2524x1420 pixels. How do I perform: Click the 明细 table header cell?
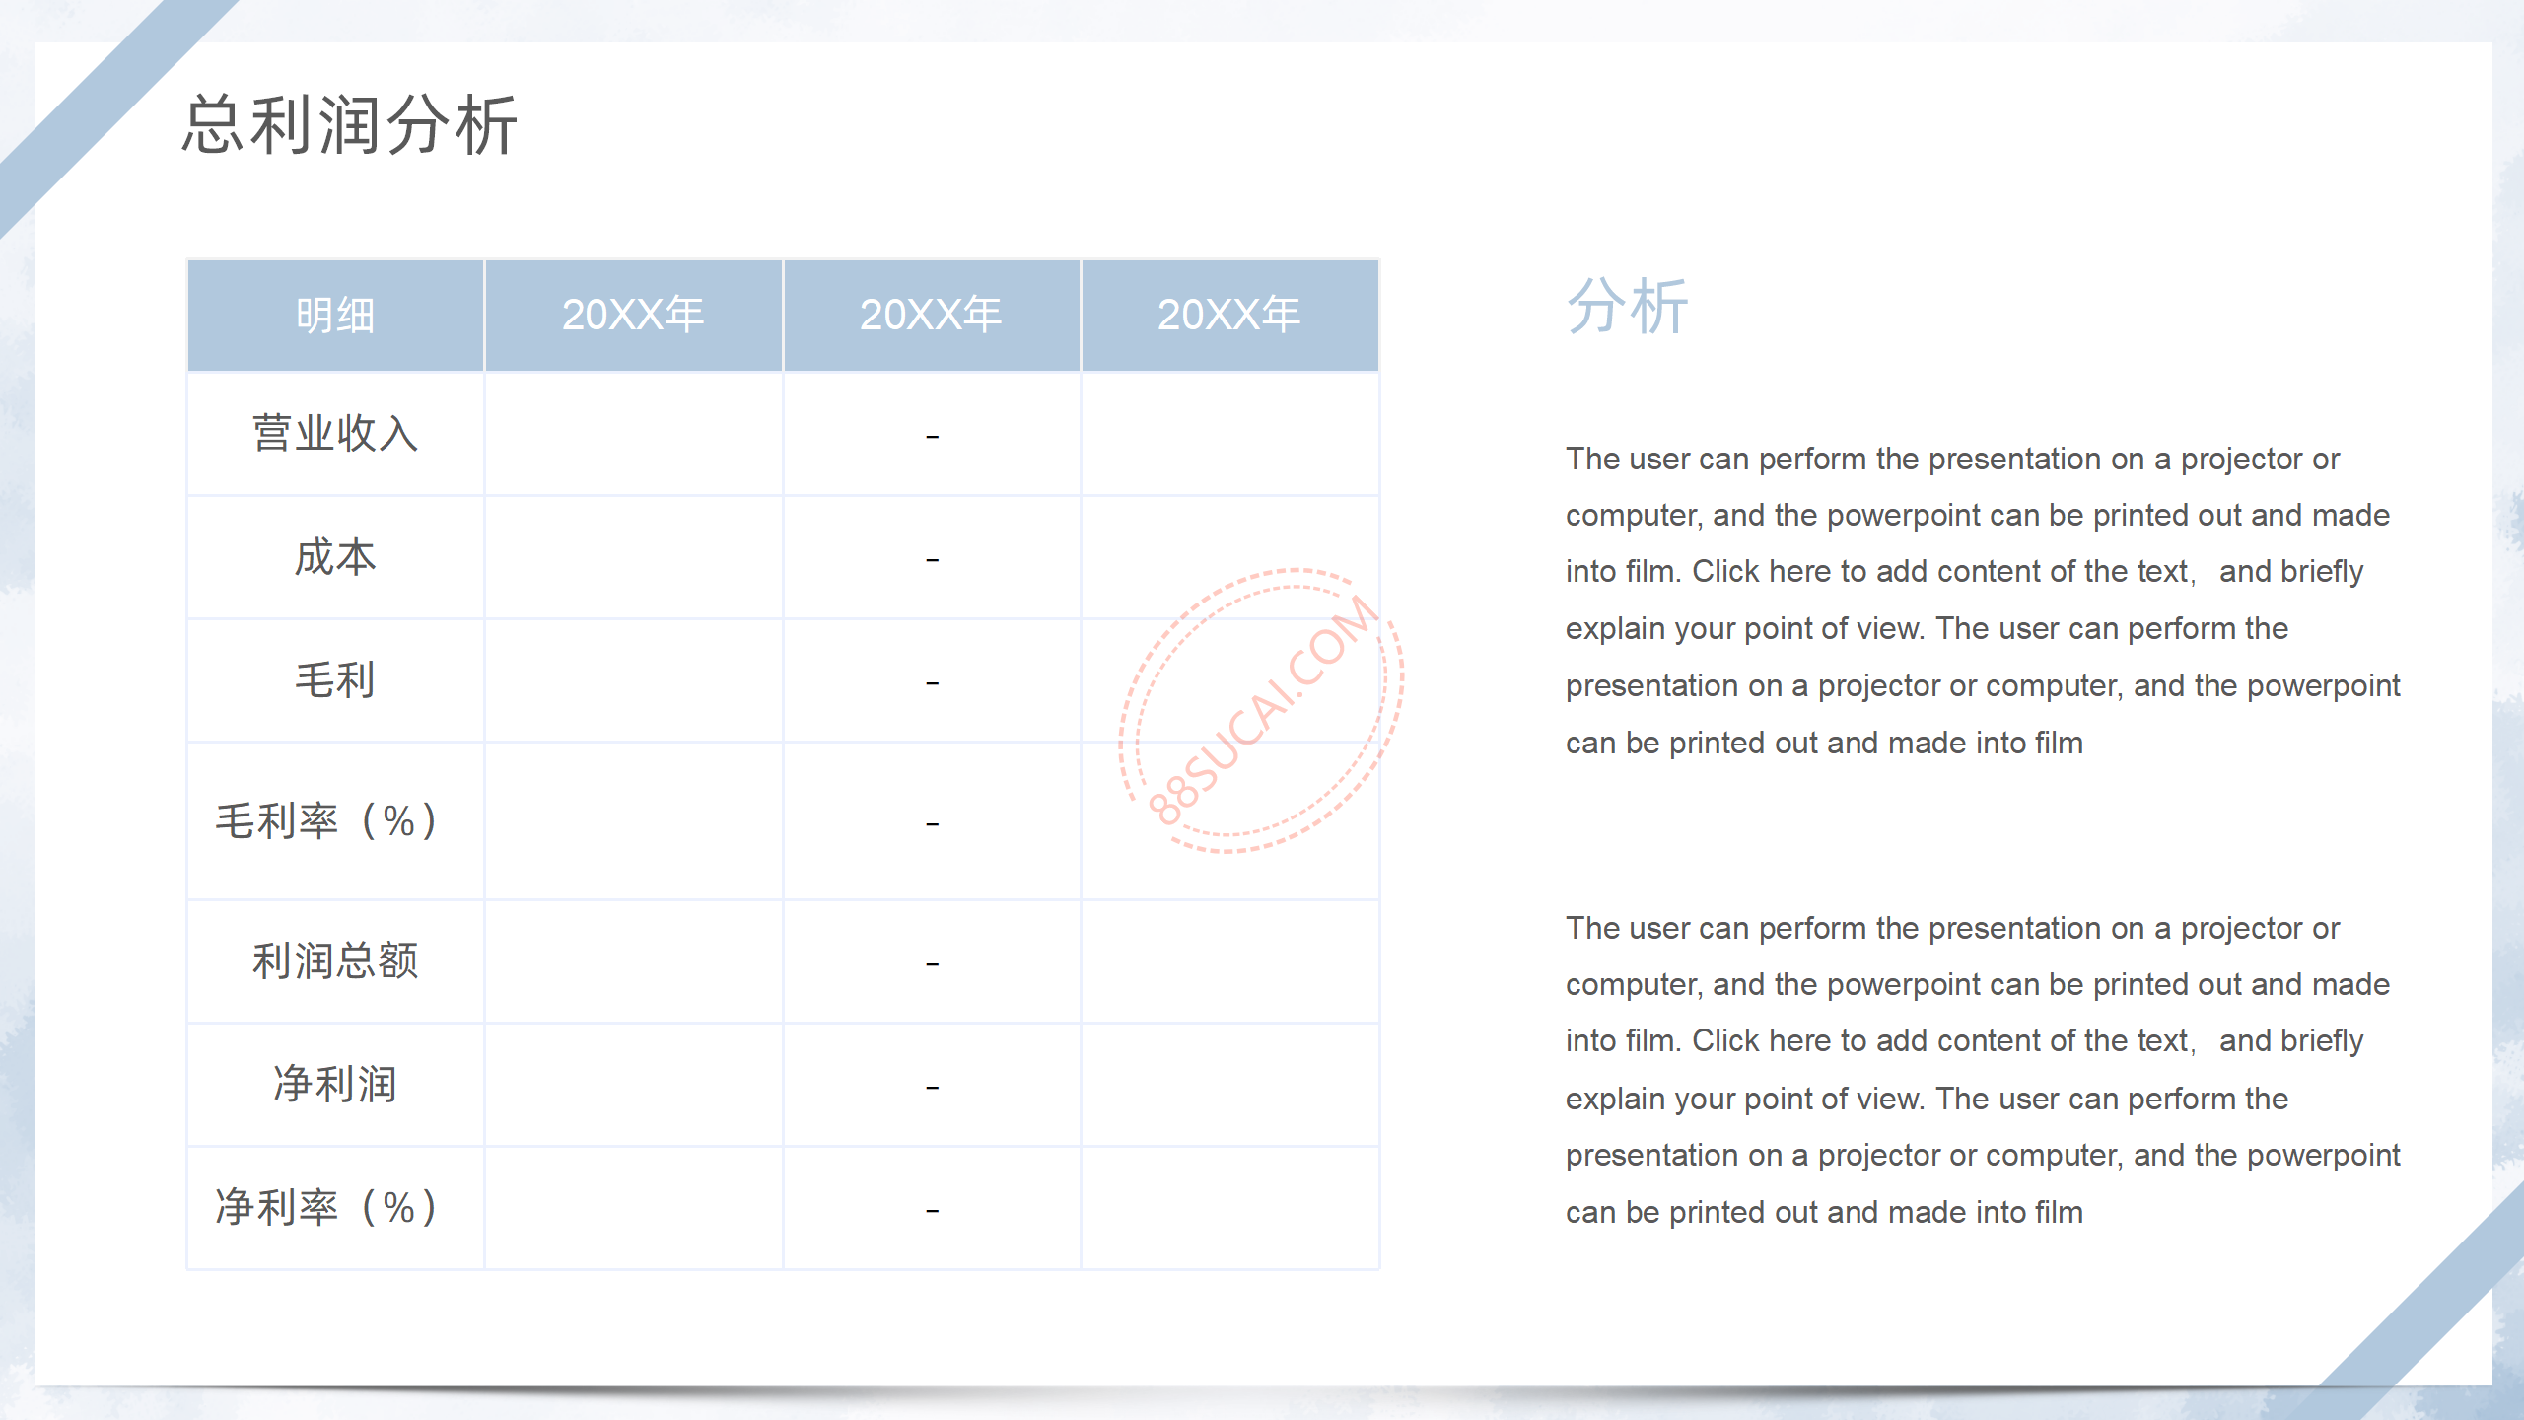click(335, 316)
